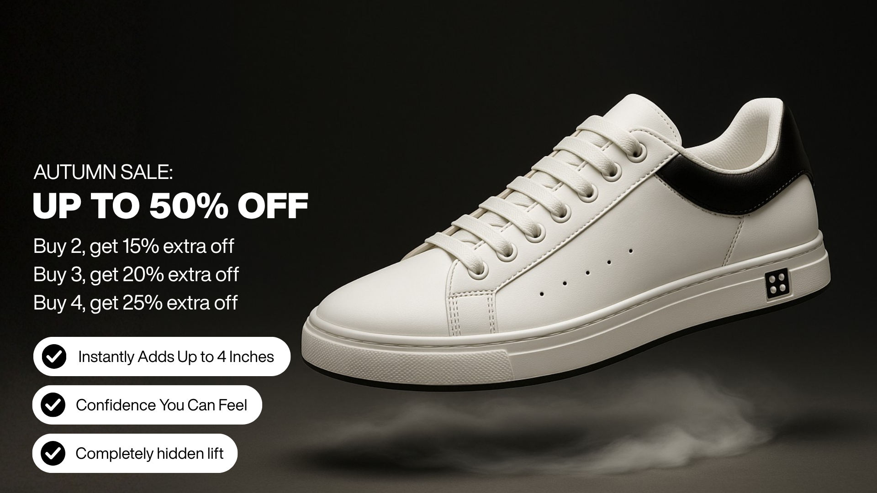Select the Completely hidden lift pill
The image size is (877, 493).
pos(135,453)
